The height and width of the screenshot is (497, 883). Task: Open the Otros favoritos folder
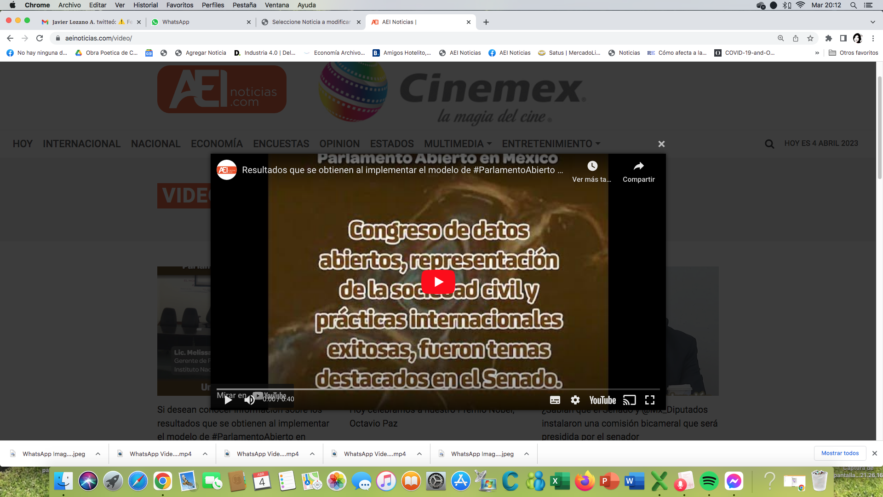(854, 53)
